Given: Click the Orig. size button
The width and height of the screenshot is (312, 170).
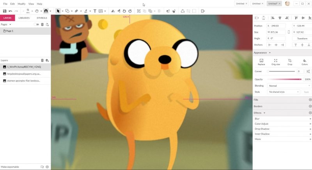Looking at the screenshot, I should [x=276, y=62].
